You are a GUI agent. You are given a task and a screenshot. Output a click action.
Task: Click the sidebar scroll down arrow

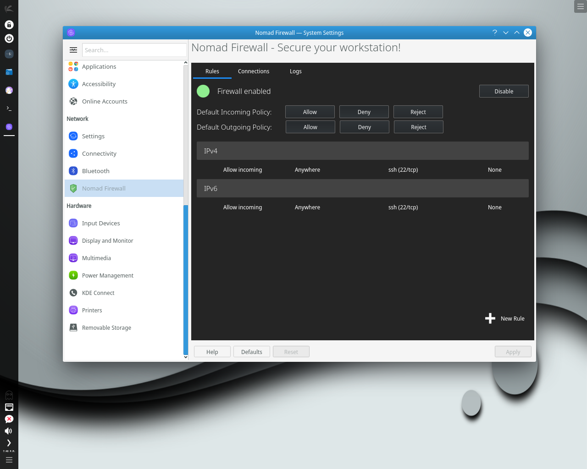pyautogui.click(x=186, y=357)
